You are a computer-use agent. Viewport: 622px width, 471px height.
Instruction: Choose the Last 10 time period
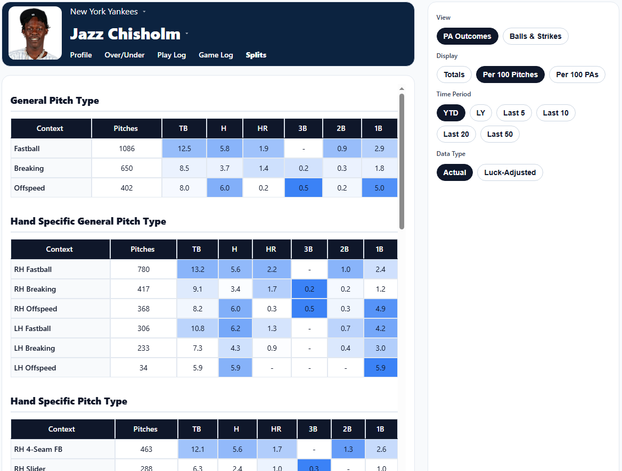point(555,113)
